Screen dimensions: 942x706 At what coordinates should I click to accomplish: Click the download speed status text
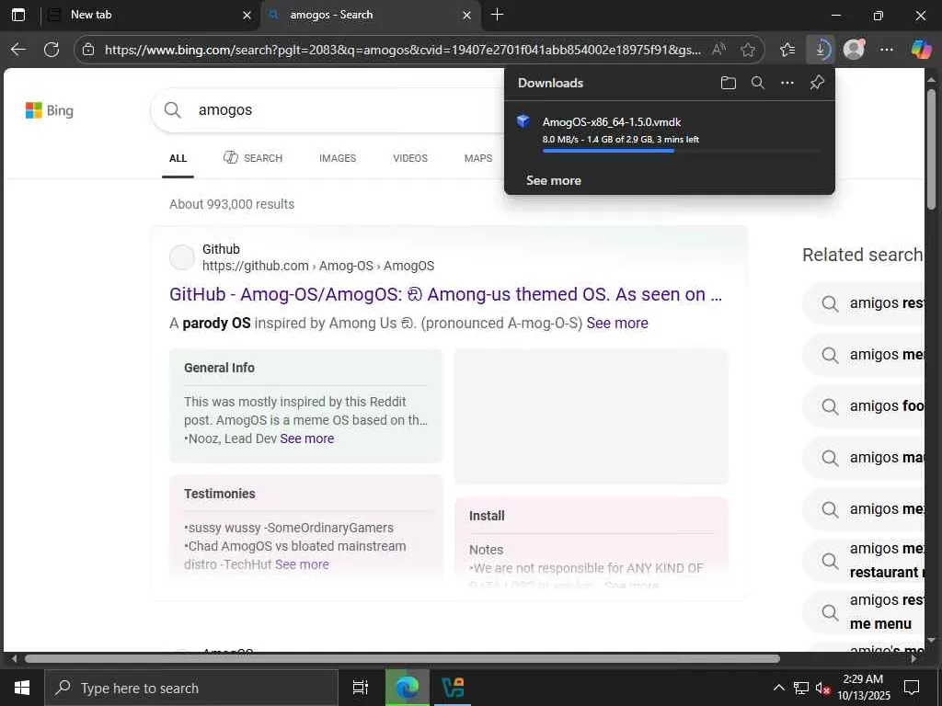[x=621, y=140]
